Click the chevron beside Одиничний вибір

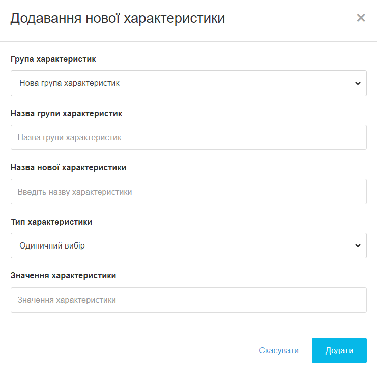click(358, 245)
